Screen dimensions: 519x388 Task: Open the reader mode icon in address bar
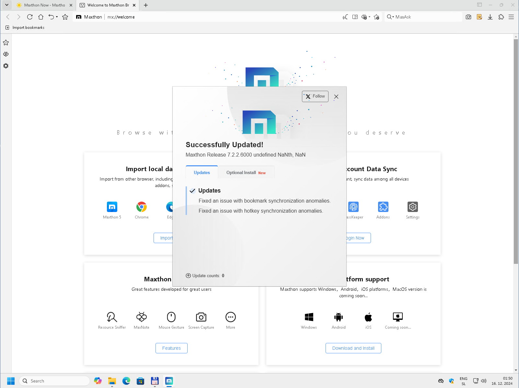355,17
